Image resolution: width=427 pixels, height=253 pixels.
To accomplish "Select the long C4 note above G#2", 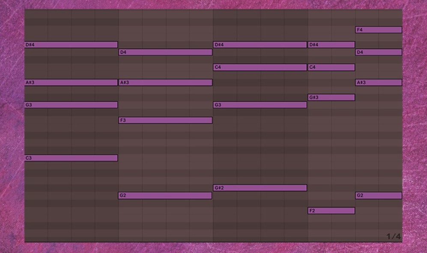I will pyautogui.click(x=260, y=67).
